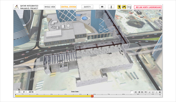Click the year field showing 2015
This screenshot has height=102, width=176.
pyautogui.click(x=31, y=92)
